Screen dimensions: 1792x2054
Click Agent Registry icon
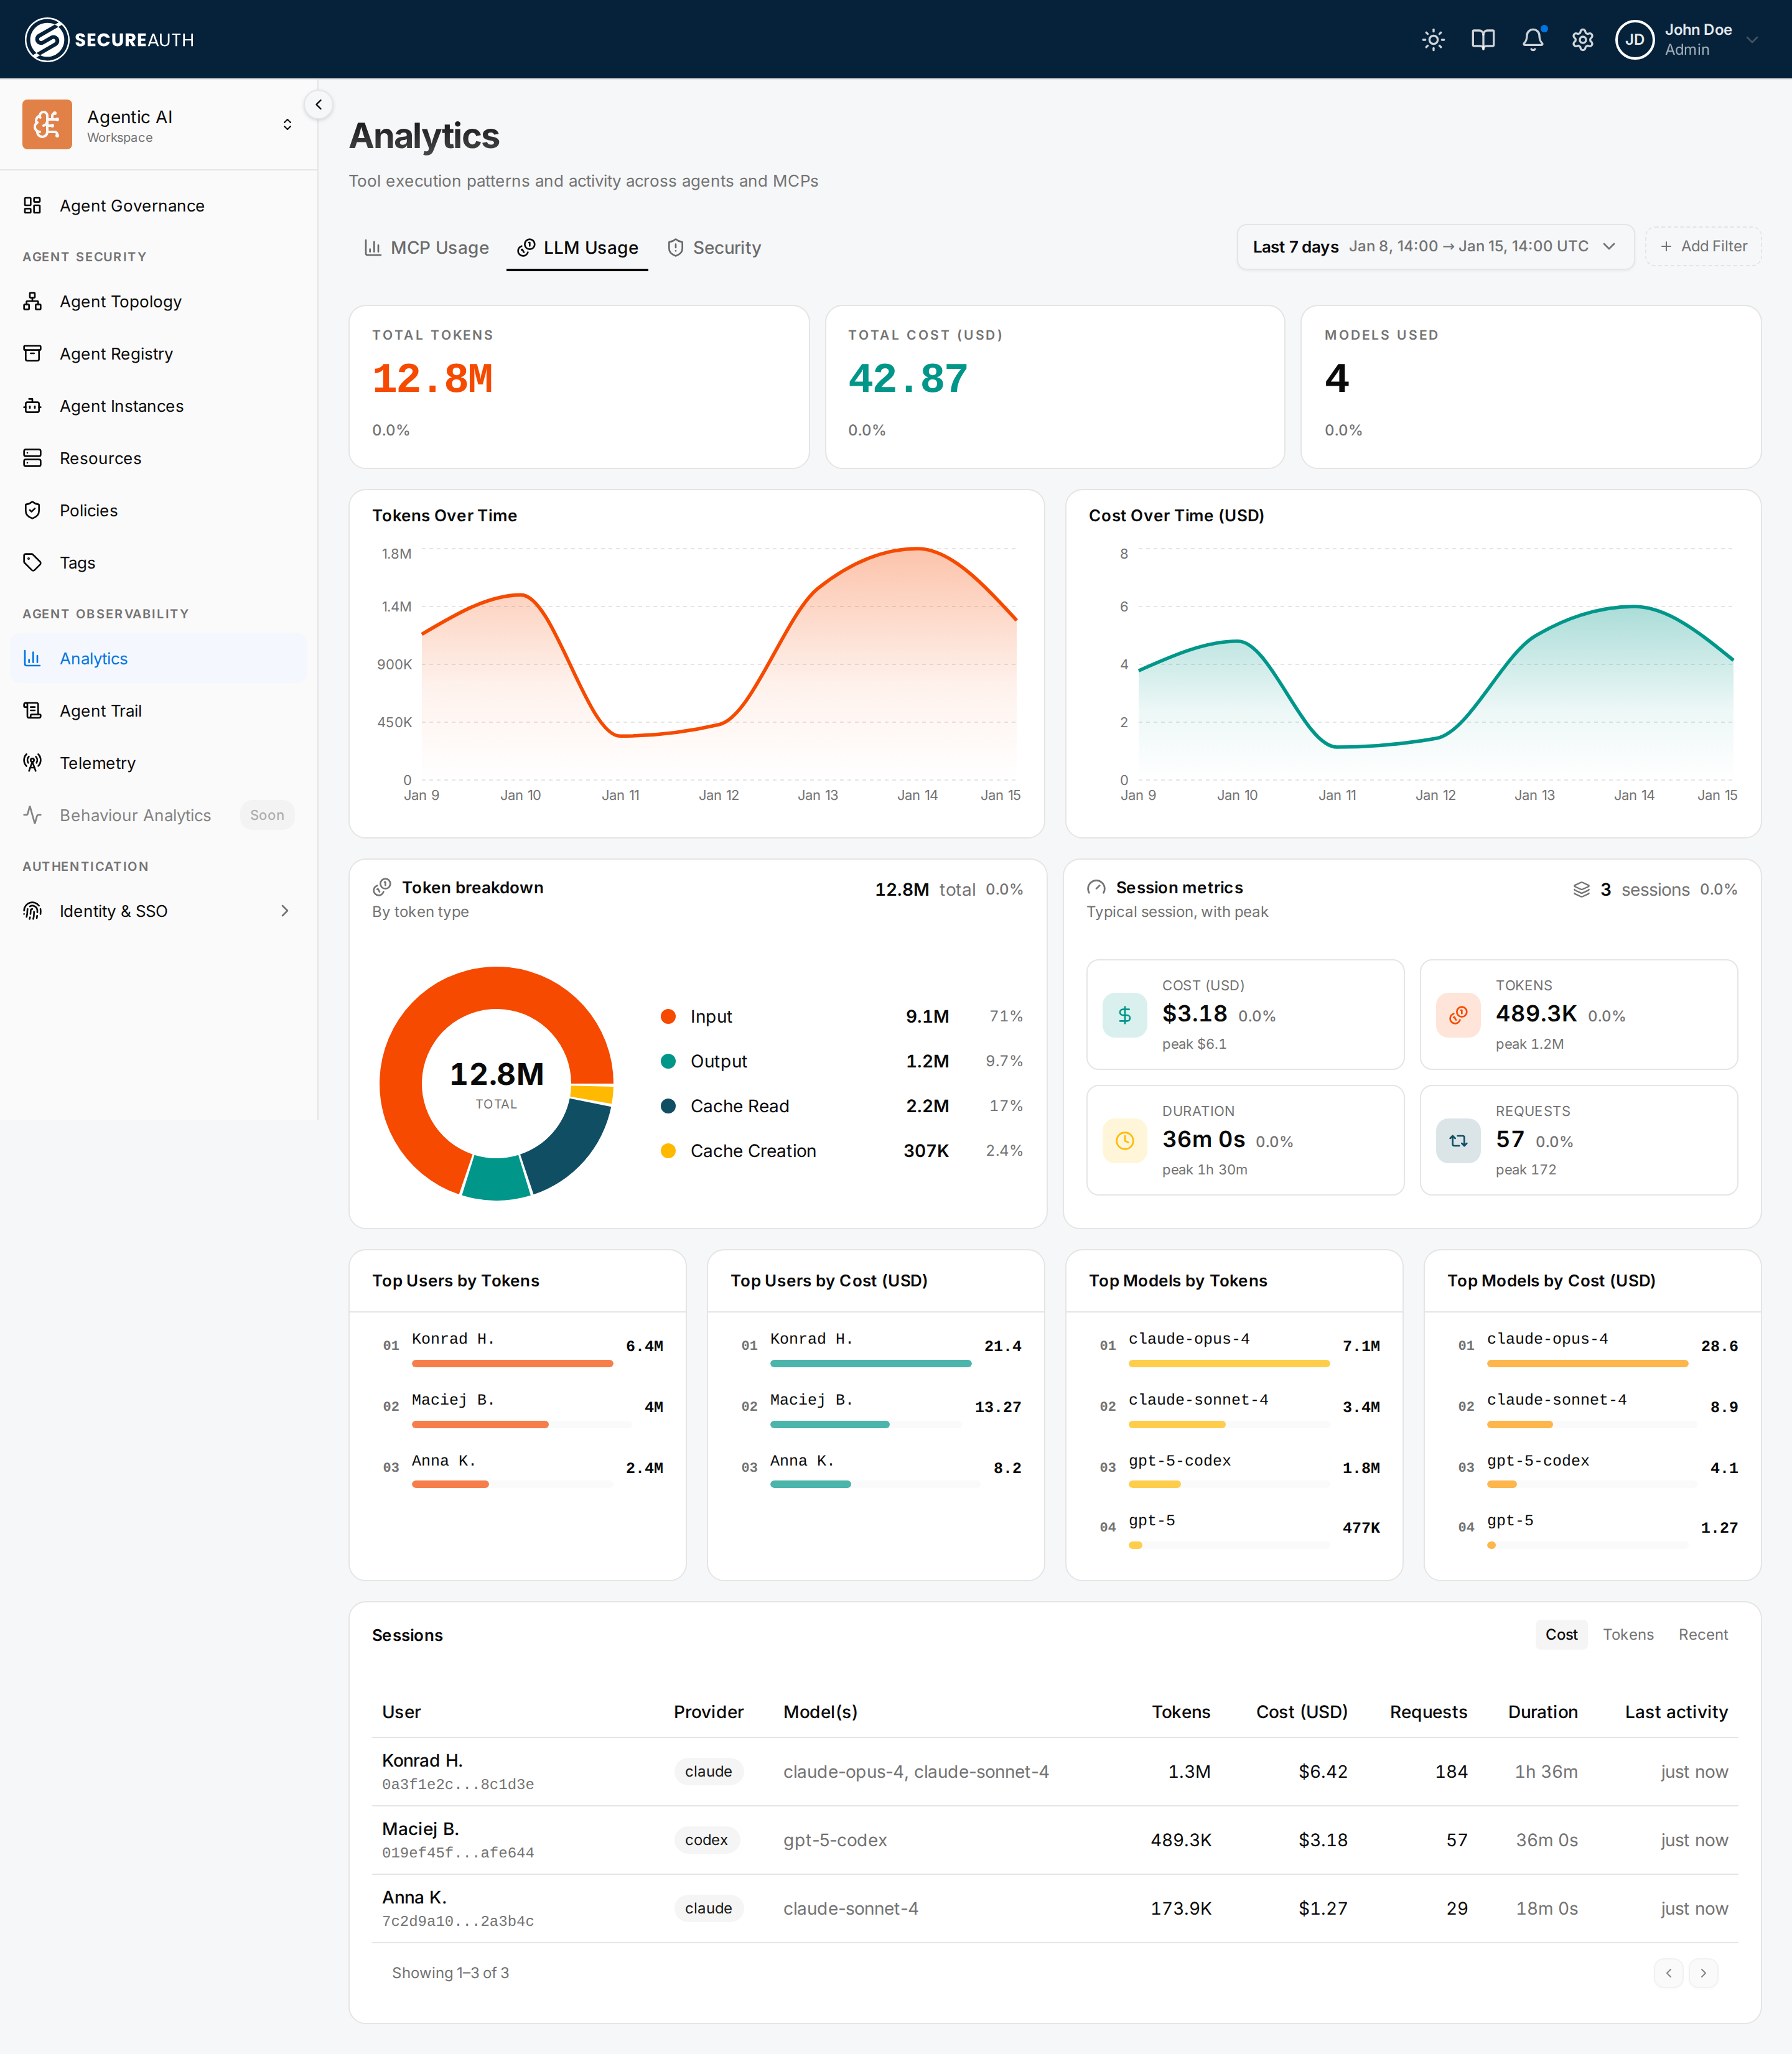(x=33, y=354)
